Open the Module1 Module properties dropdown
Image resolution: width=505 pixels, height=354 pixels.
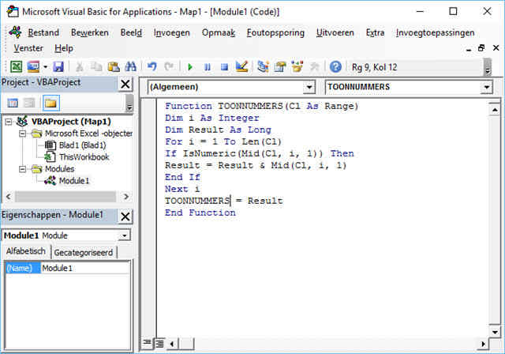125,235
